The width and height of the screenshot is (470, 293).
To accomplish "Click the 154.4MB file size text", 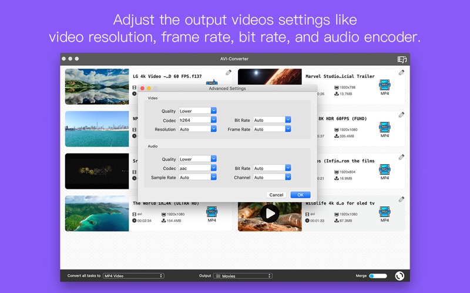I will click(174, 221).
